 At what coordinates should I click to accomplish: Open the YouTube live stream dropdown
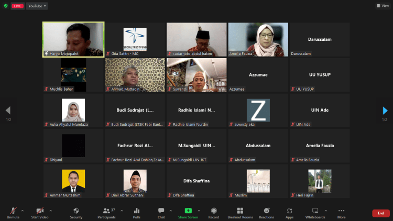[x=37, y=6]
